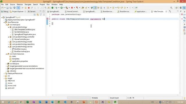Expand the src/test/java folder
The image size is (186, 104).
(6, 64)
